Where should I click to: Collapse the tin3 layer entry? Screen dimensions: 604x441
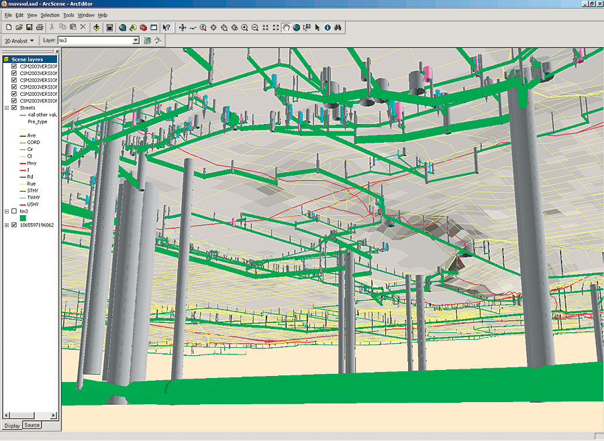tap(7, 211)
